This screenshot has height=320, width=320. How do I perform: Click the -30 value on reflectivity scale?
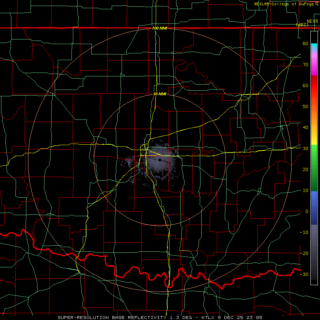pos(304,274)
